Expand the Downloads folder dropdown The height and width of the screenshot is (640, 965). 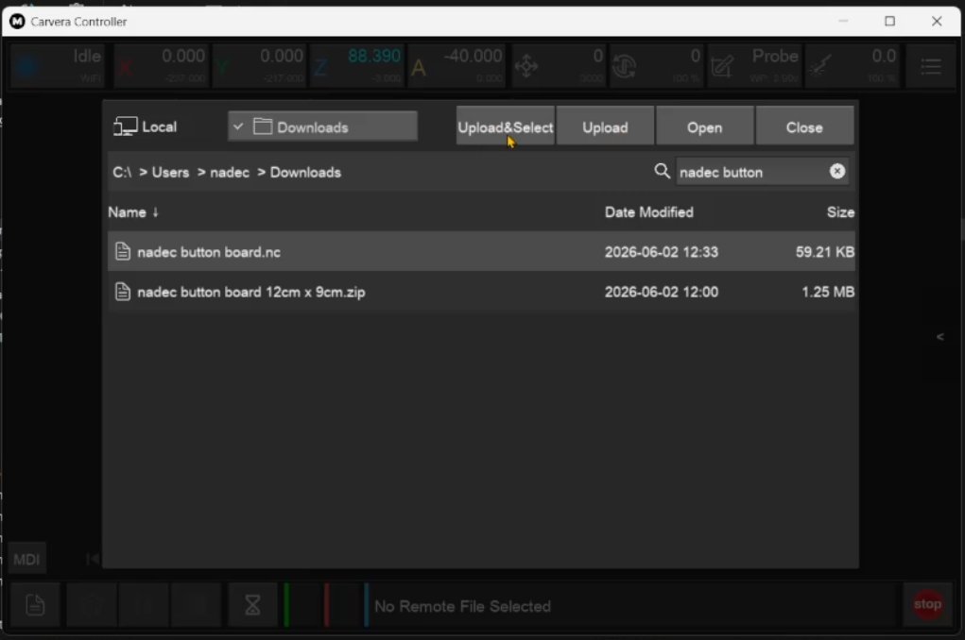322,126
